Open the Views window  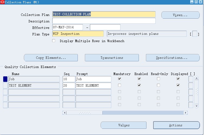coord(180,15)
